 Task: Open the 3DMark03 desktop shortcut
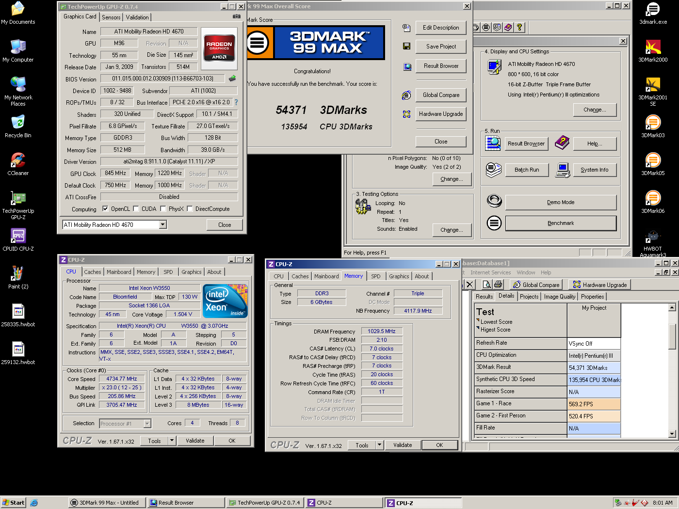(653, 126)
